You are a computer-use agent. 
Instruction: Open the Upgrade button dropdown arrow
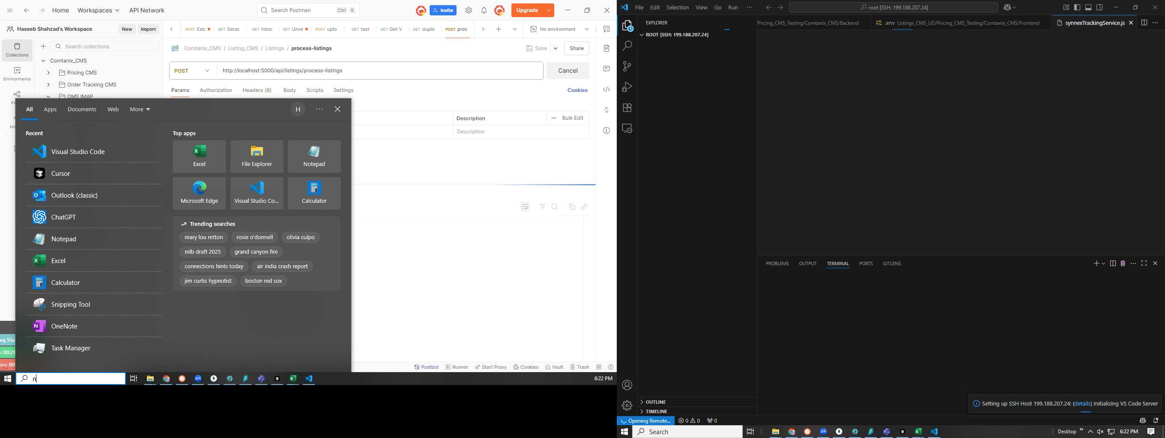point(549,10)
